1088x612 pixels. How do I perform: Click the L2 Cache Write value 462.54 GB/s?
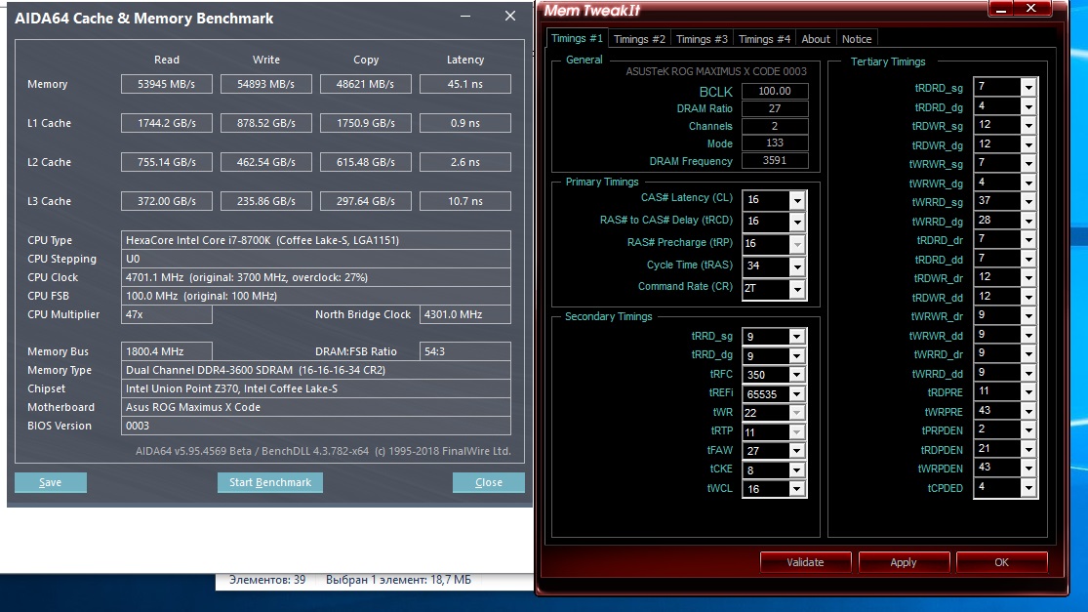click(x=265, y=162)
